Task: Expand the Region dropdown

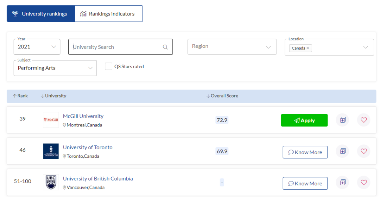Action: 232,47
